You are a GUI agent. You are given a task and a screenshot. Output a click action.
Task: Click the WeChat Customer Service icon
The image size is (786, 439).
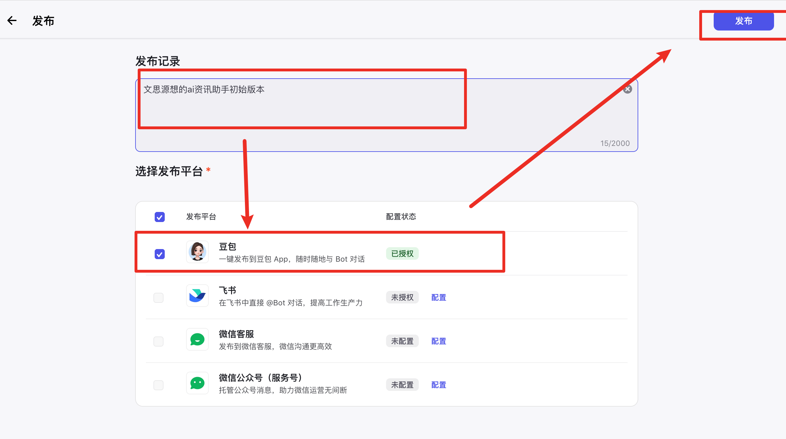point(197,339)
